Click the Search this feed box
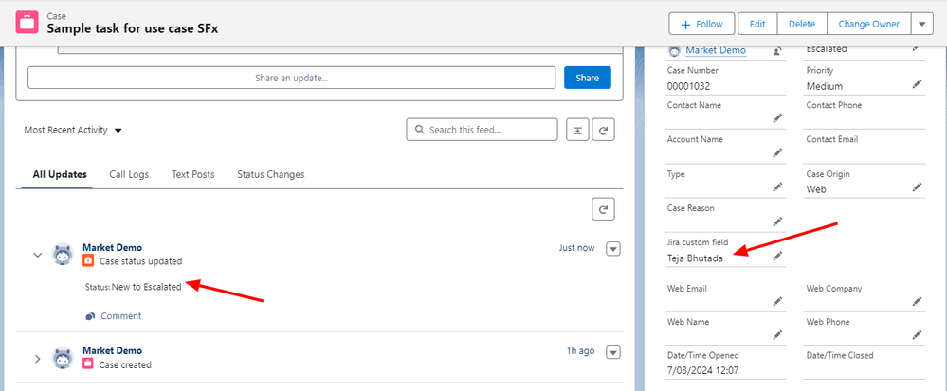Viewport: 947px width, 391px height. pyautogui.click(x=482, y=130)
